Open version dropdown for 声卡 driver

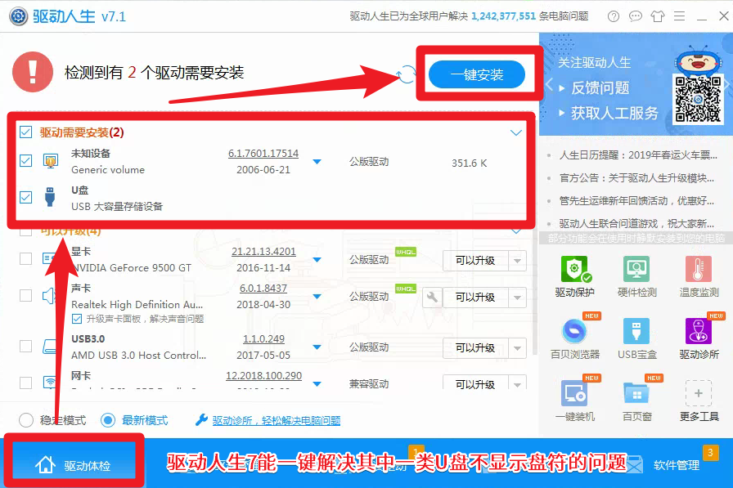tap(317, 297)
